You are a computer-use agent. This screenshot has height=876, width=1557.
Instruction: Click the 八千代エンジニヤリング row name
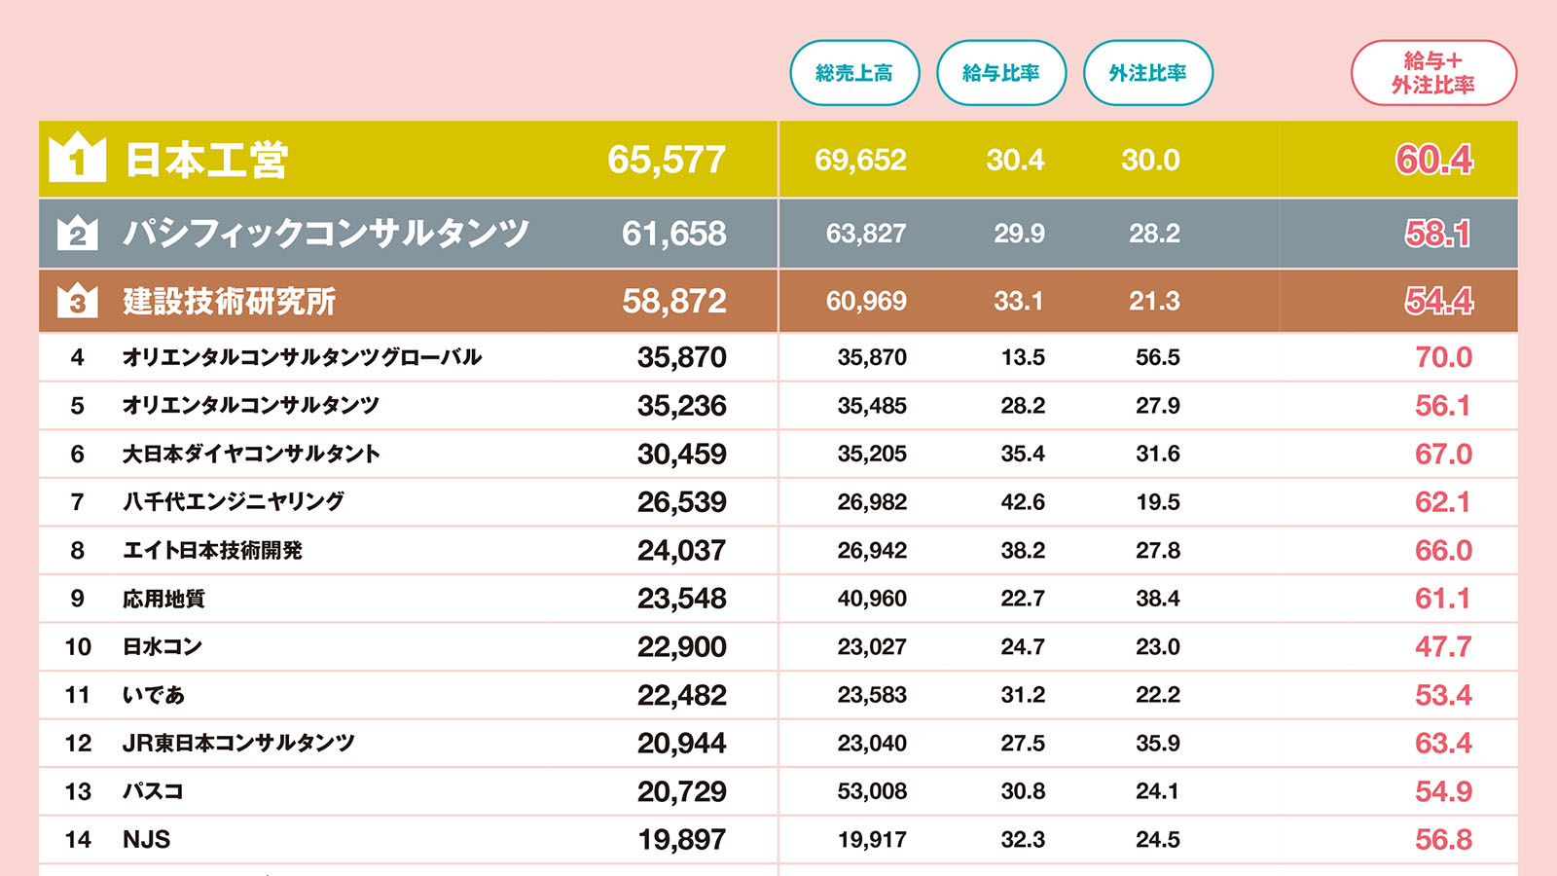click(x=234, y=502)
